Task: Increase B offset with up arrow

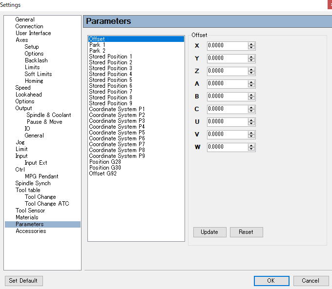Action: [251, 95]
